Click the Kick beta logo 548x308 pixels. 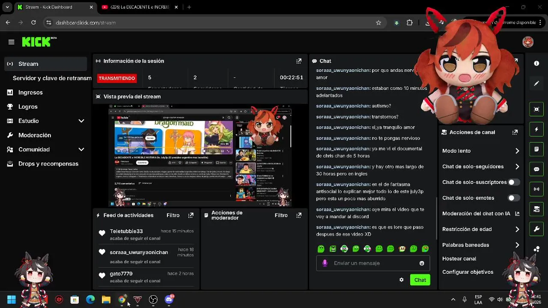pos(39,41)
